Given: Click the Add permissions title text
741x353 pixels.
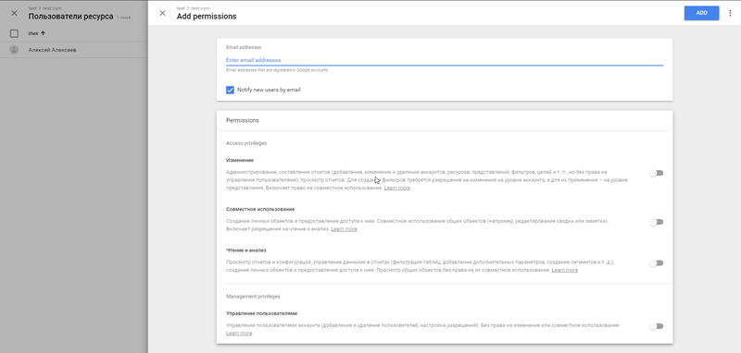Looking at the screenshot, I should tap(207, 17).
